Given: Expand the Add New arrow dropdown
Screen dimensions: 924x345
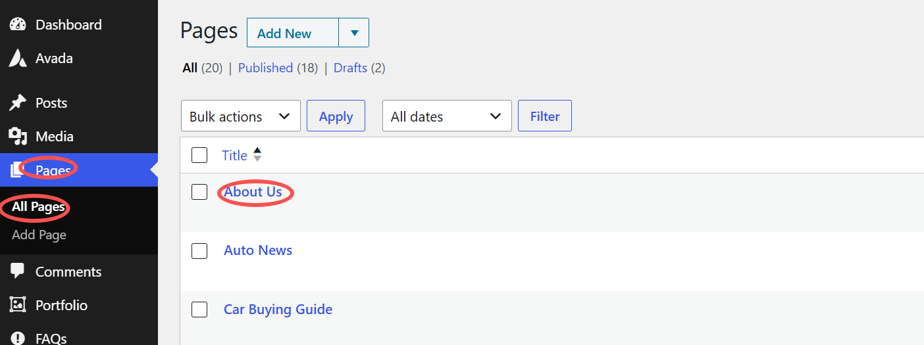Looking at the screenshot, I should tap(354, 33).
